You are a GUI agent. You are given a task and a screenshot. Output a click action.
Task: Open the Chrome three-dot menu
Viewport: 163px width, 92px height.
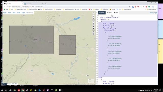[156, 7]
